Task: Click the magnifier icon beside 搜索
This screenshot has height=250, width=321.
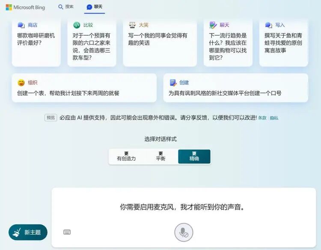Action: [61, 7]
